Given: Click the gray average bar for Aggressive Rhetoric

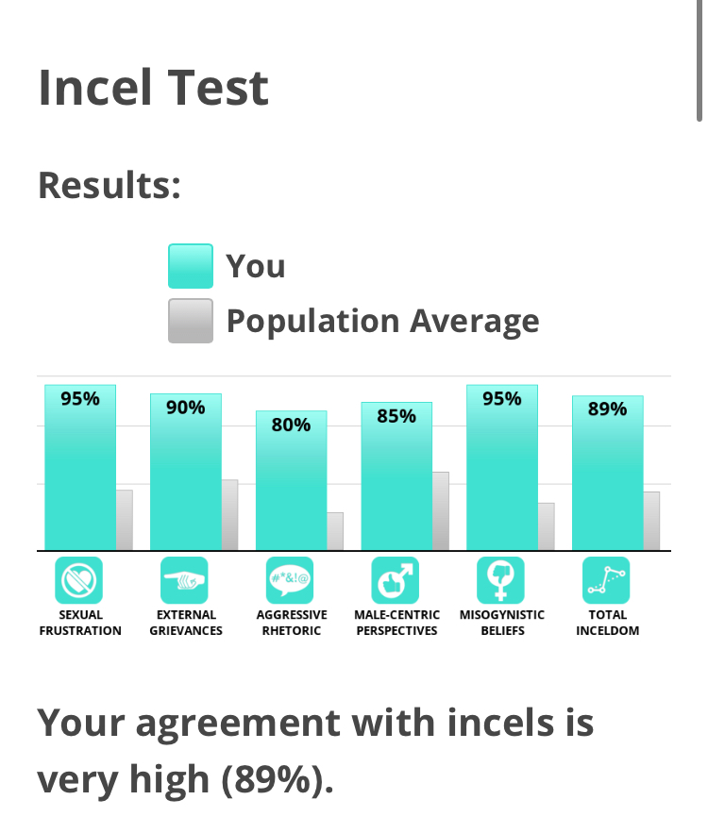Looking at the screenshot, I should (x=335, y=531).
